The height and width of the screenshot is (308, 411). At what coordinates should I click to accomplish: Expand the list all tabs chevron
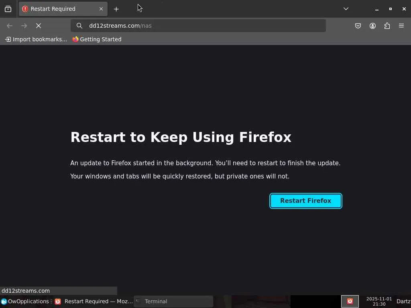click(x=346, y=9)
